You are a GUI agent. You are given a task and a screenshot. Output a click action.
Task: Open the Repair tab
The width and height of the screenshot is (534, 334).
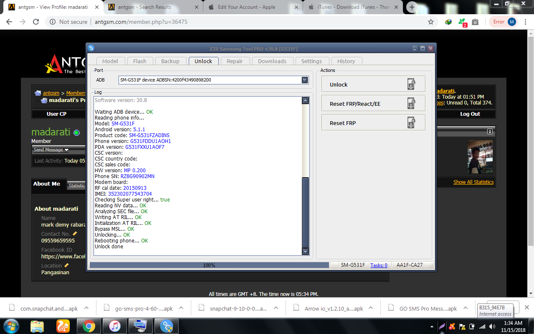(235, 61)
